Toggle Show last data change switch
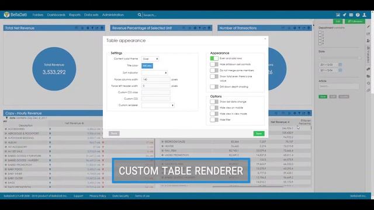Viewport: 374px width, 210px height. [x=214, y=101]
